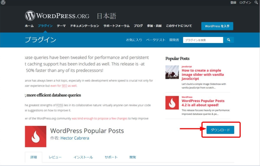The image size is (260, 166).
Task: Click the red WordPress category label
Action: pos(187,97)
